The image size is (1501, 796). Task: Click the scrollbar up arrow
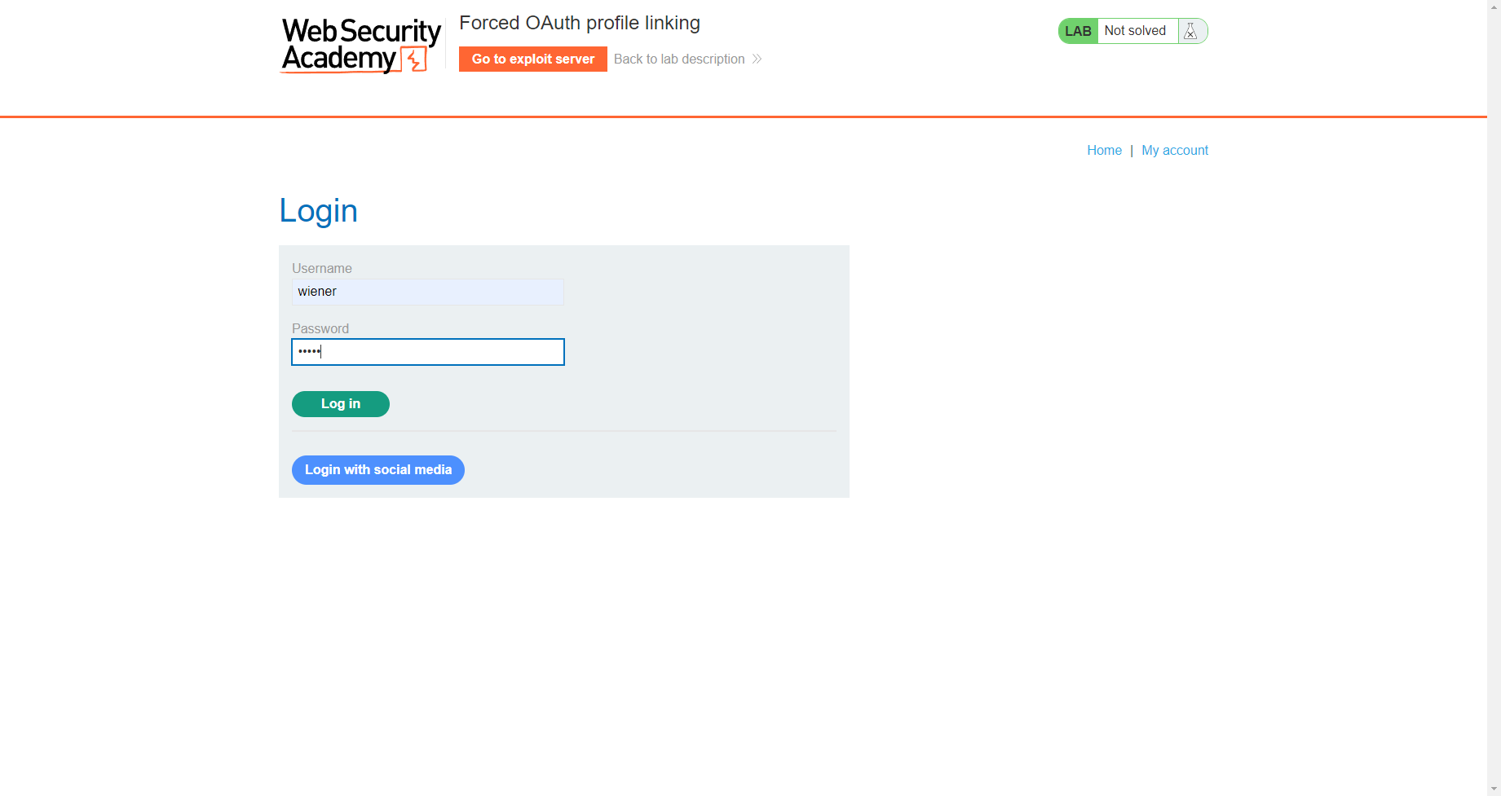[1494, 7]
